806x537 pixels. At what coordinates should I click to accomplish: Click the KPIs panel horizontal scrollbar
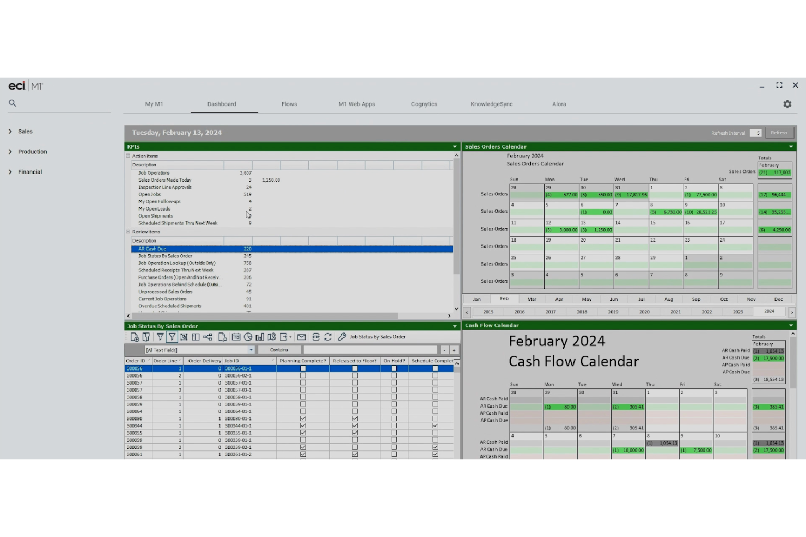coord(264,316)
